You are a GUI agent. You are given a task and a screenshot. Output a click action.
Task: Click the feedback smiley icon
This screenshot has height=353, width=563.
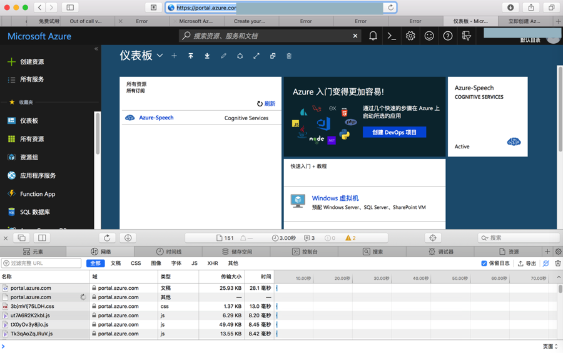(429, 36)
